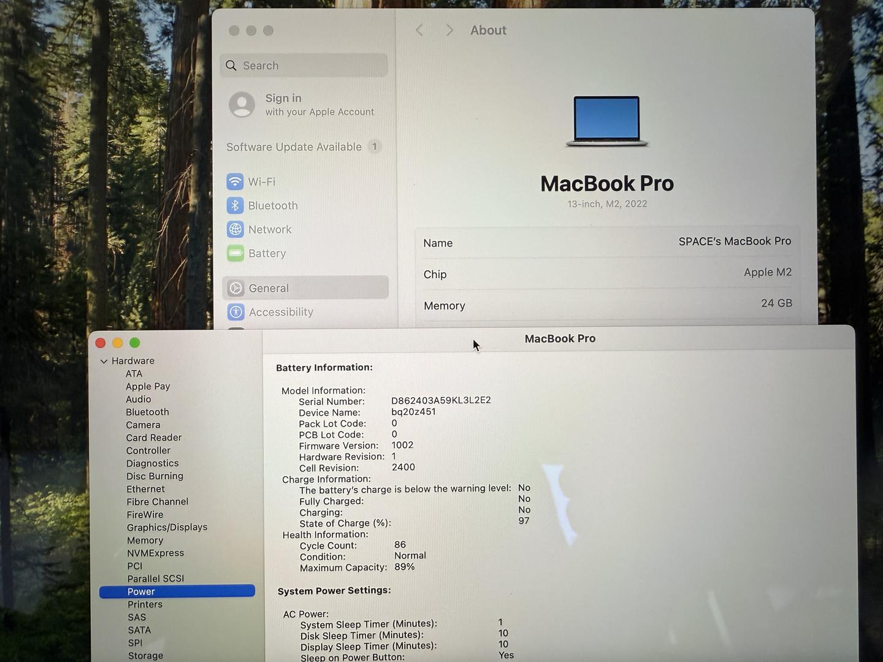883x662 pixels.
Task: Select NVMExpress in hardware list
Action: coord(155,553)
